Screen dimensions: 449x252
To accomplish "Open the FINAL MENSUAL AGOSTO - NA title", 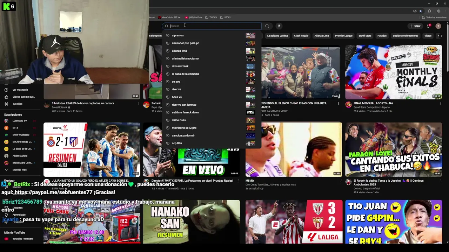I will click(373, 103).
